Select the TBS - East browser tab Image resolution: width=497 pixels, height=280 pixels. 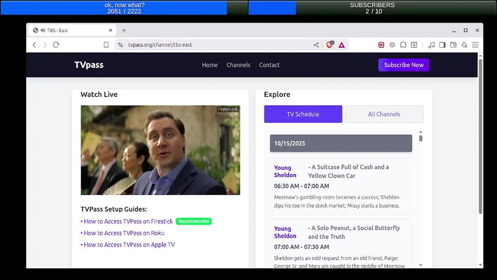tap(72, 30)
